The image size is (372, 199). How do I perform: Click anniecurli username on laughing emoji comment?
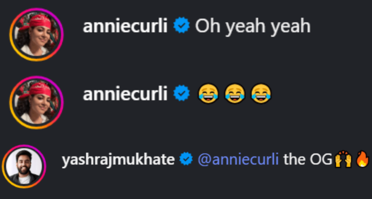tap(125, 94)
